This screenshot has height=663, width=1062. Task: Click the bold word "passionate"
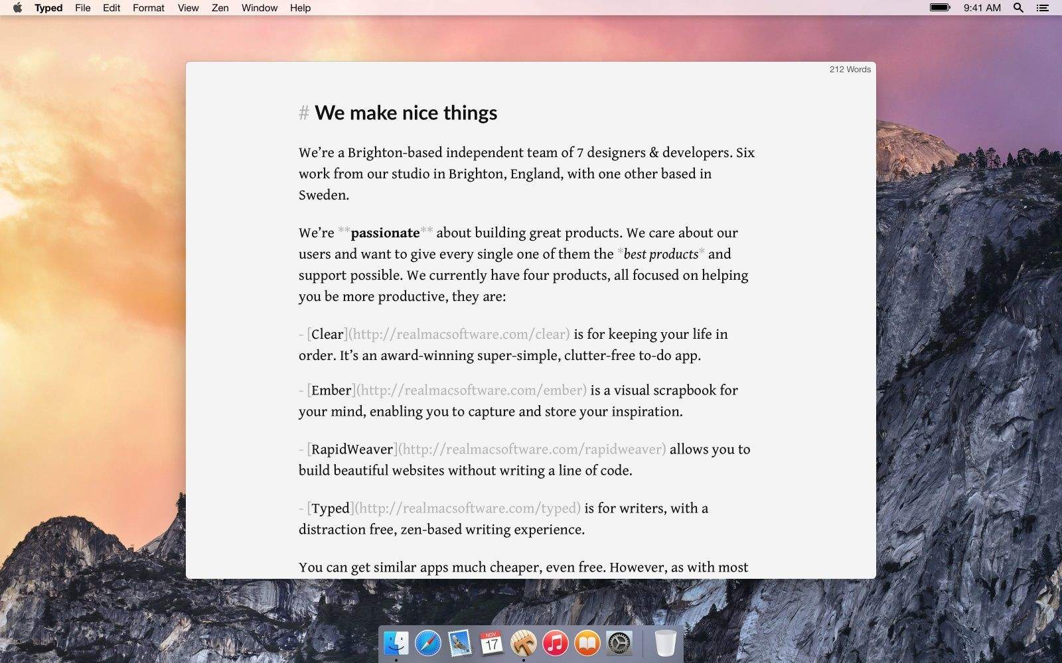click(x=385, y=233)
